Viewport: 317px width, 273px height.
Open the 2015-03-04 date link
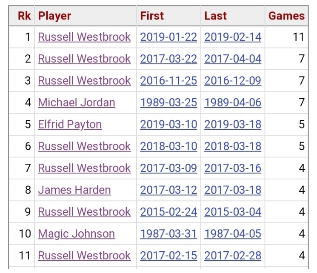[233, 212]
